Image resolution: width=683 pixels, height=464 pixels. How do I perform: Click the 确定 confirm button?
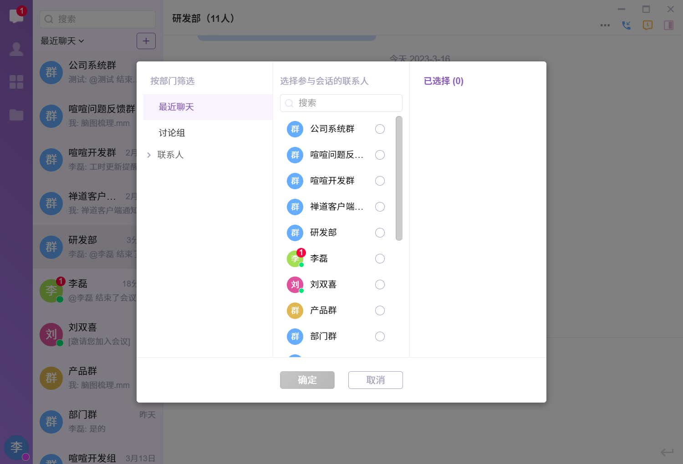307,380
